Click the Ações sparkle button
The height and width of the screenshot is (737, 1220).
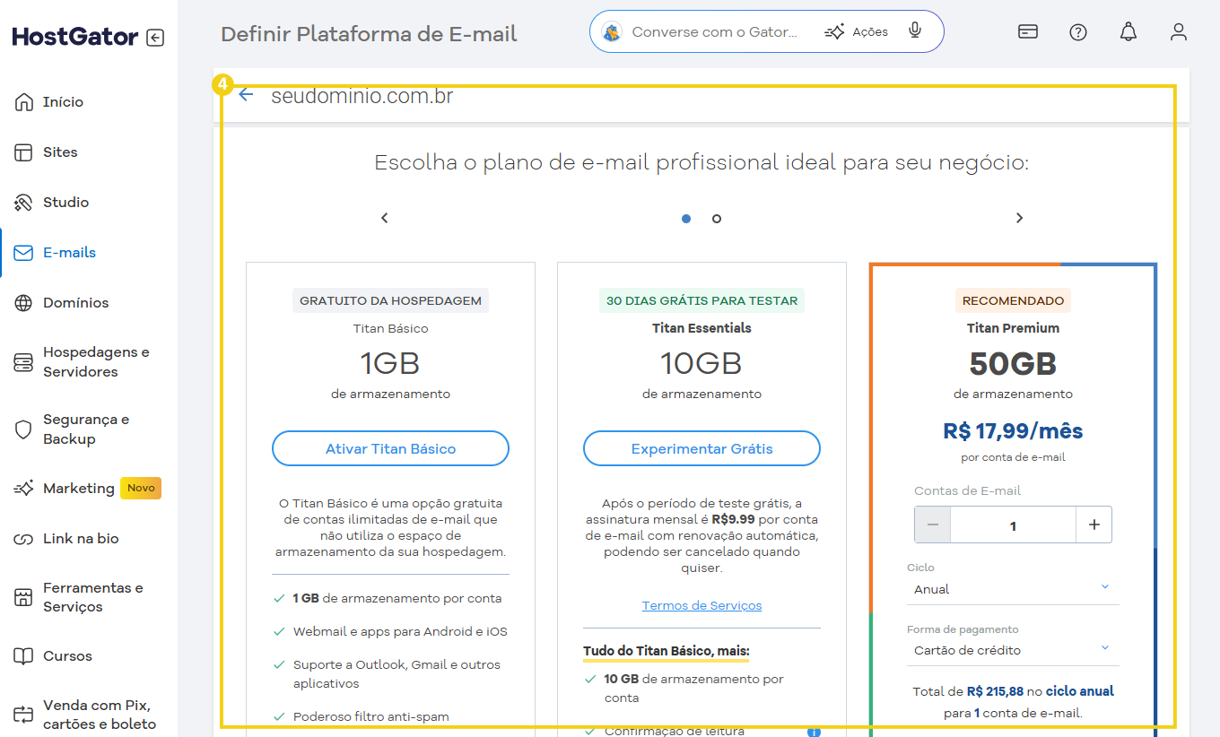(856, 32)
